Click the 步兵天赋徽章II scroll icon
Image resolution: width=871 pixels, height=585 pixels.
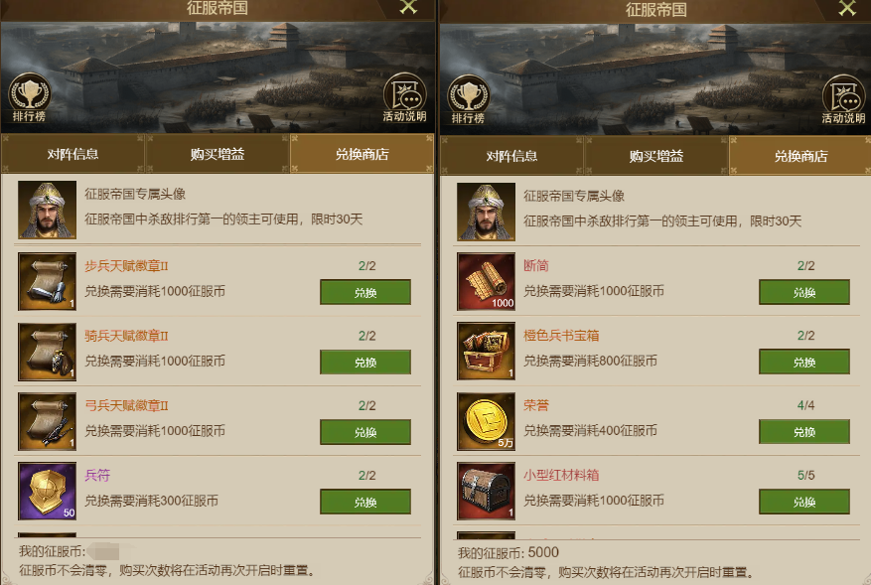[x=48, y=281]
